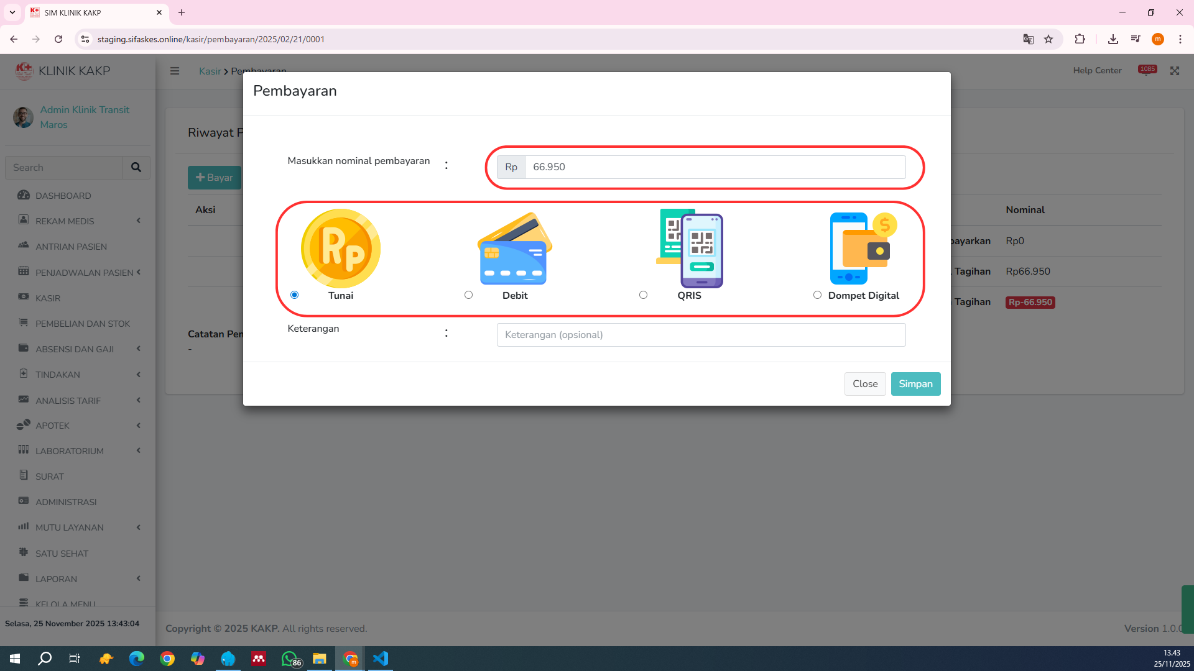The width and height of the screenshot is (1194, 671).
Task: Open Visual Studio Code from taskbar
Action: pos(381,659)
